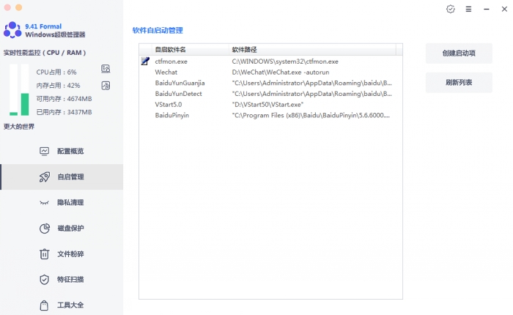Click the Windows超级管理器 app logo
This screenshot has height=315, width=513.
pos(12,30)
